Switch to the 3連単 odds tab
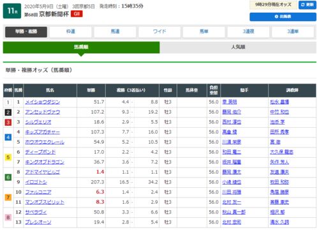This screenshot has width=319, height=230. coord(293,32)
